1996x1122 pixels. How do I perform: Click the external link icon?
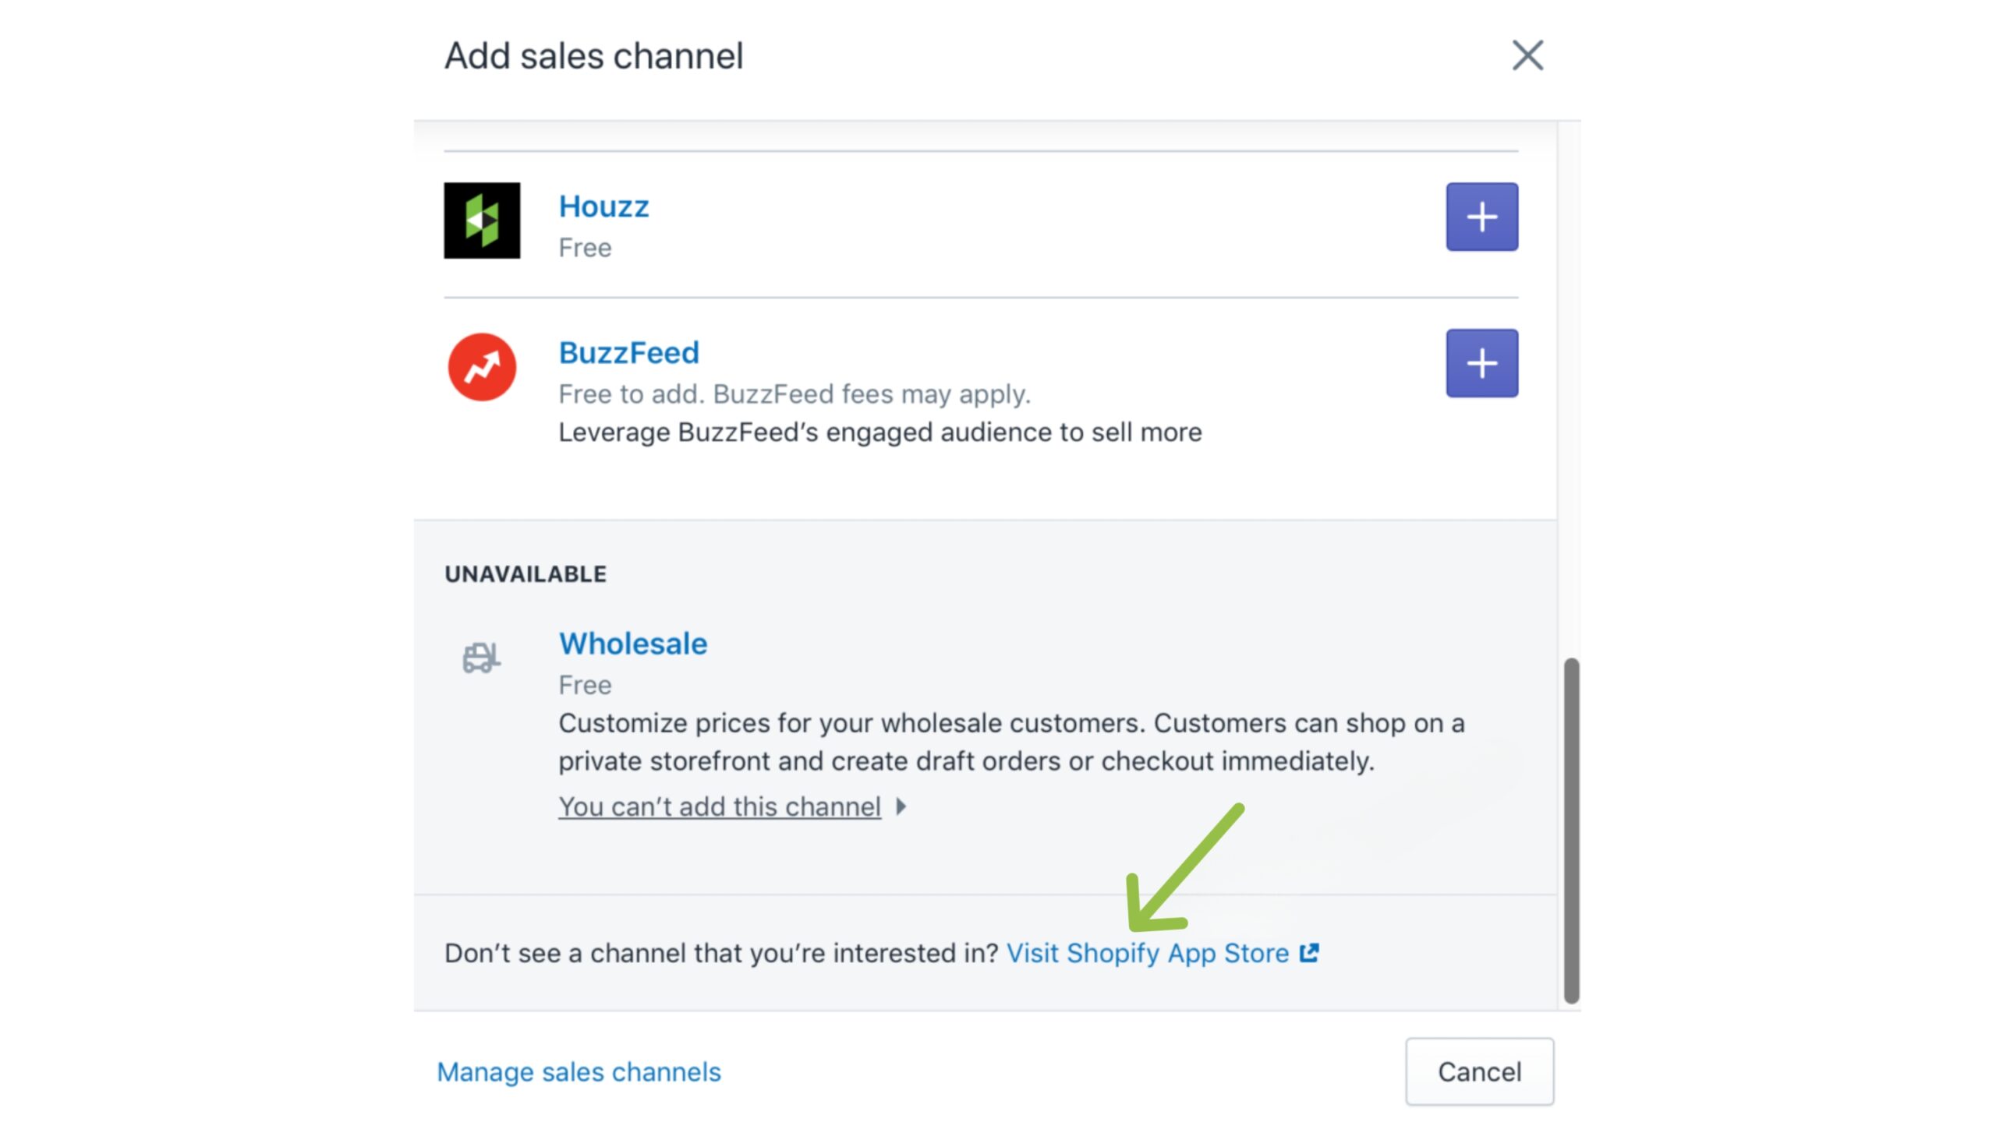pyautogui.click(x=1309, y=953)
